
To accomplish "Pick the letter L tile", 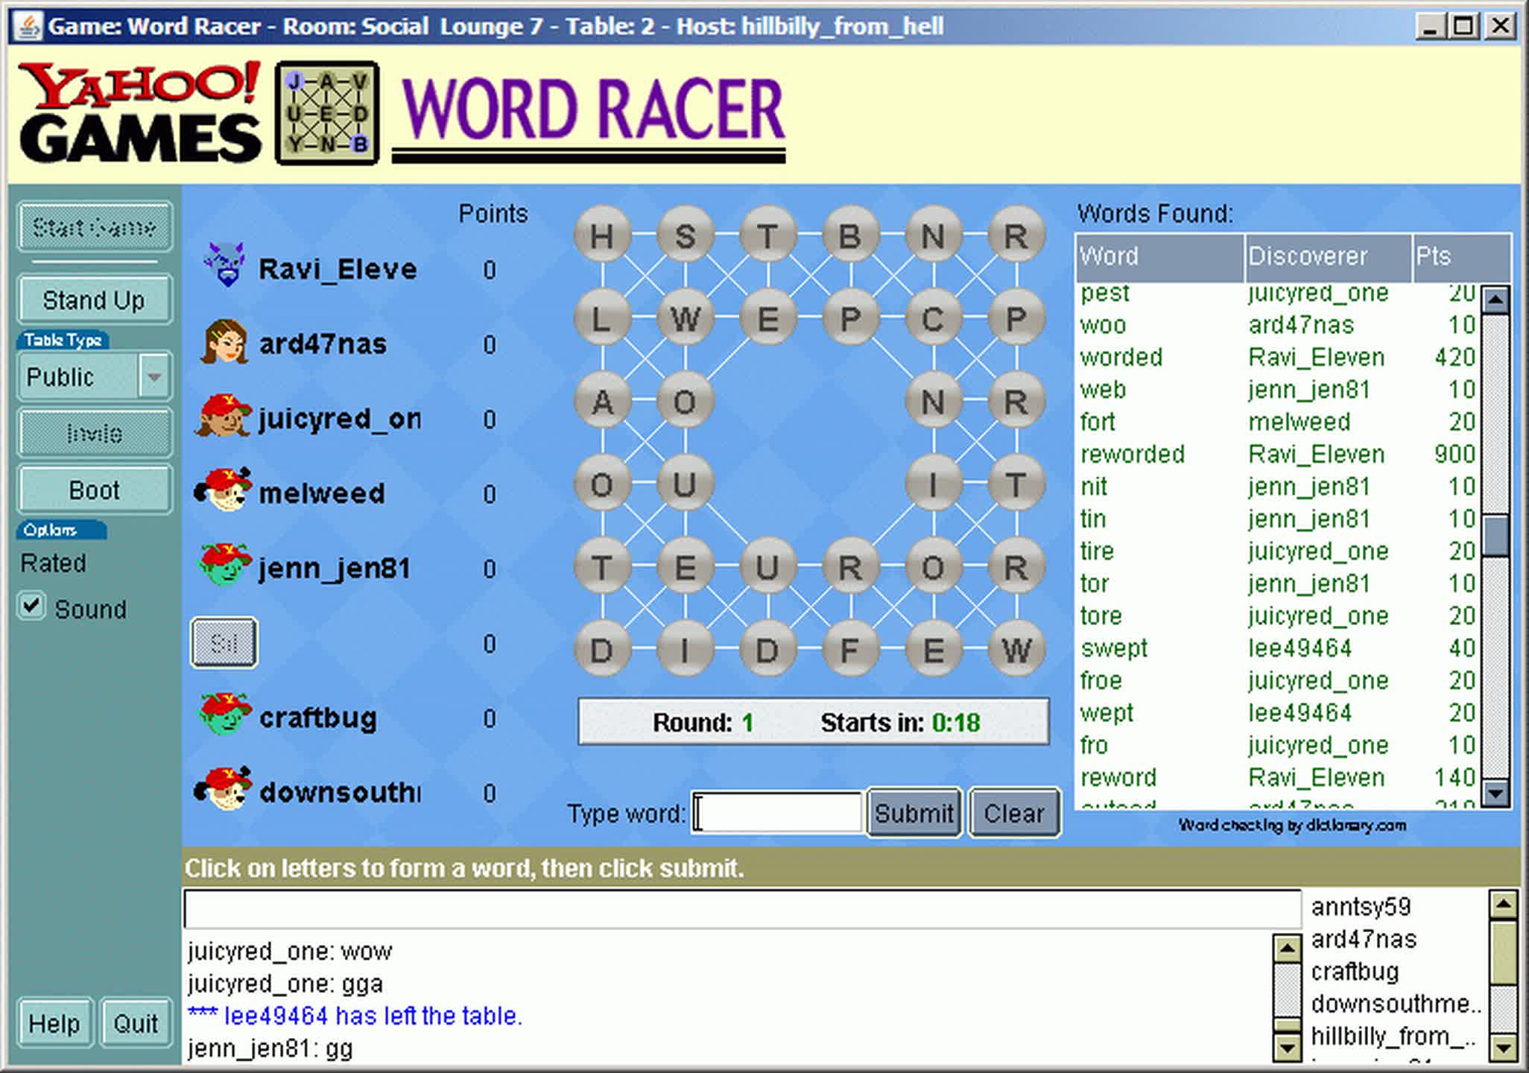I will [602, 319].
